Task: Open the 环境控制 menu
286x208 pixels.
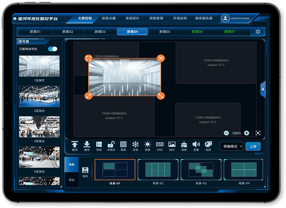Action: point(180,18)
